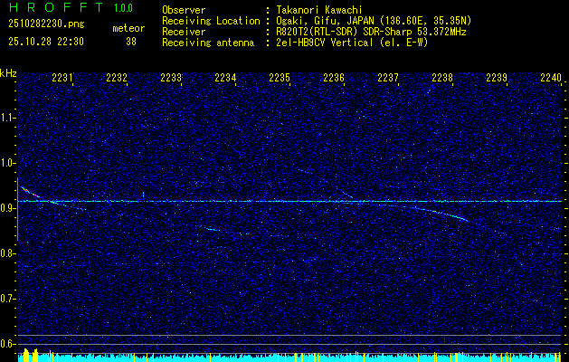This screenshot has width=569, height=362.
Task: Click the observer name Takanori Kawachi
Action: point(319,10)
